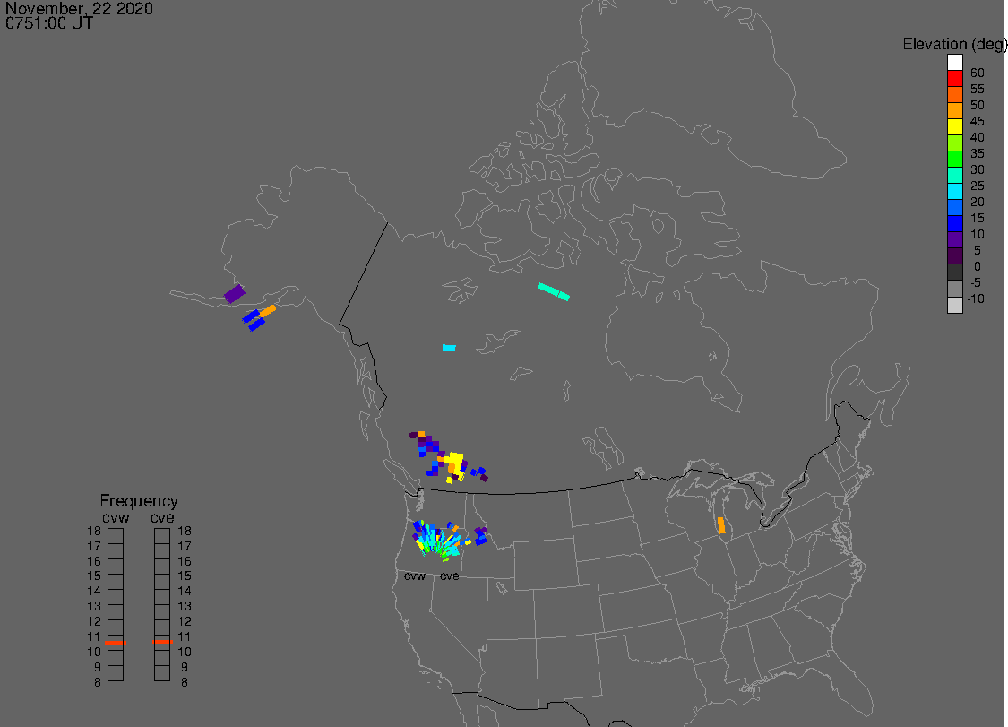Click the '55' label in Elevation legend
Screen dimensions: 1008x727
tap(978, 89)
